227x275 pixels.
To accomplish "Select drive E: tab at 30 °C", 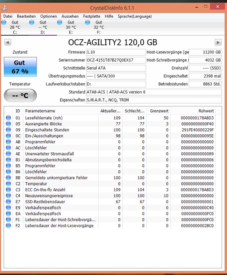I will click(71, 27).
